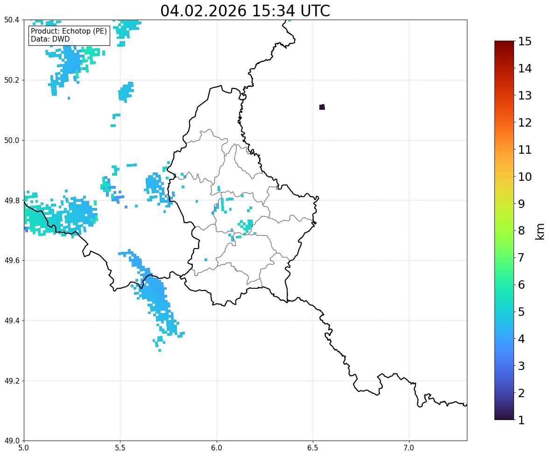Click y-axis latitude label "49.6"
The height and width of the screenshot is (456, 550).
[12, 260]
